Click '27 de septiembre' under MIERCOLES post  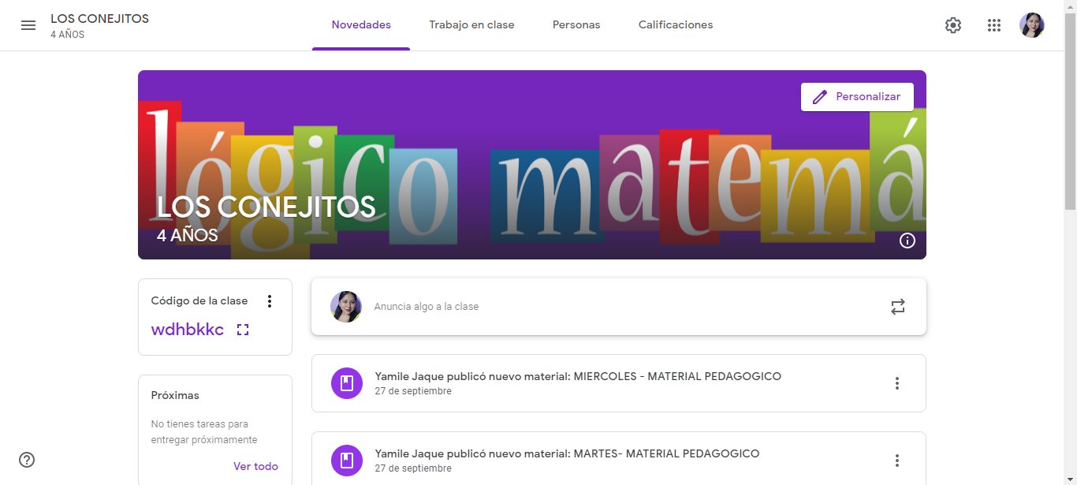click(x=413, y=391)
